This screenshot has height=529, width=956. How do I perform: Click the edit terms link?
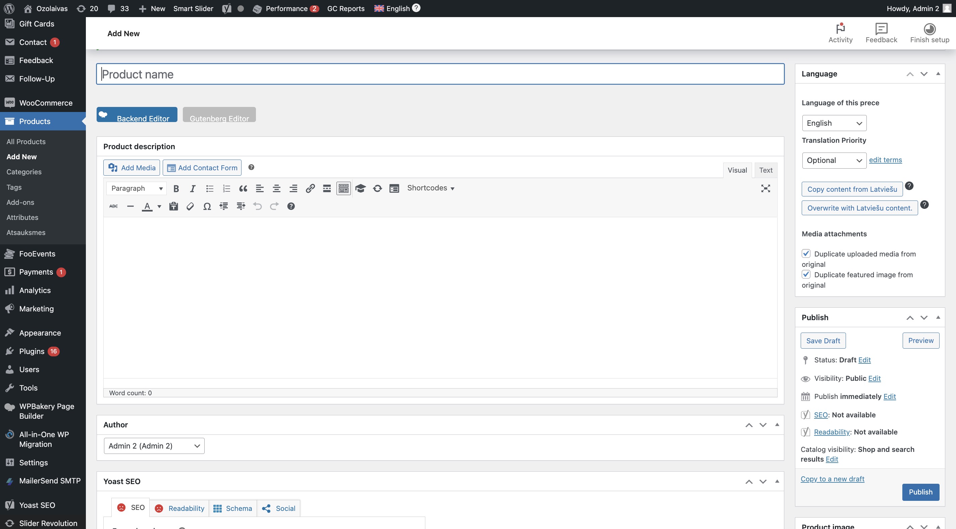click(x=885, y=160)
